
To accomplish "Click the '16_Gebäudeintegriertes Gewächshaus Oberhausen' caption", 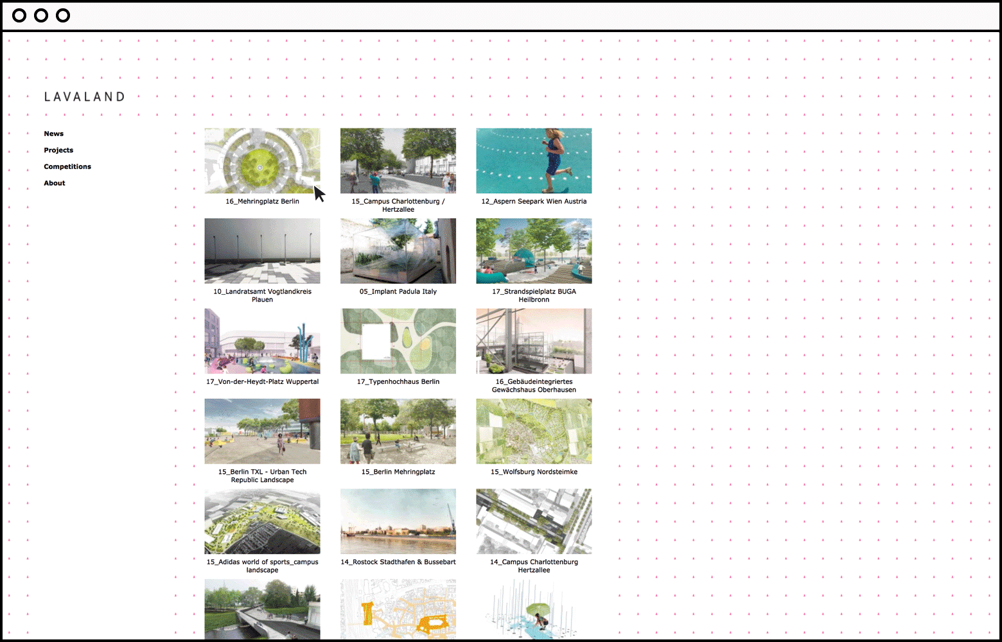I will [534, 386].
